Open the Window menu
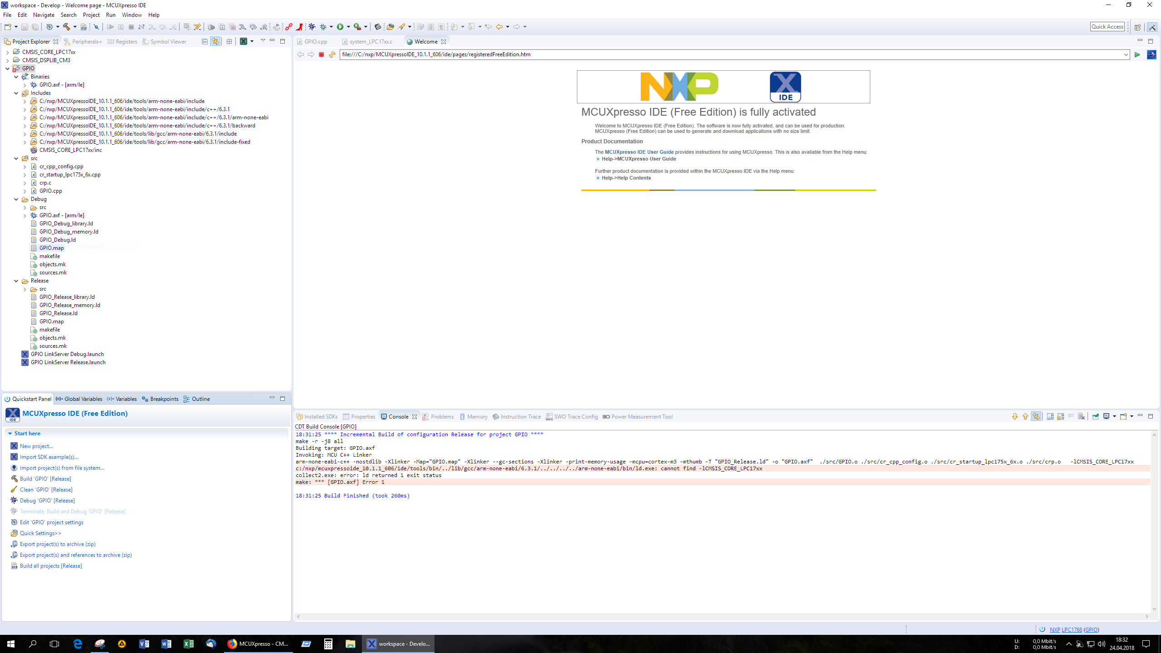Screen dimensions: 1161x653 click(x=132, y=15)
